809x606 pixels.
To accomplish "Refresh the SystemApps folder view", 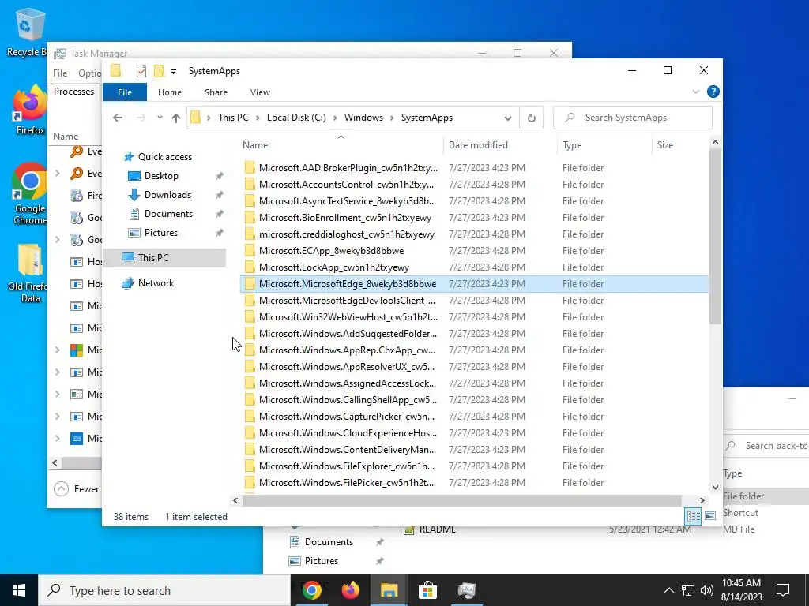I will [x=532, y=118].
